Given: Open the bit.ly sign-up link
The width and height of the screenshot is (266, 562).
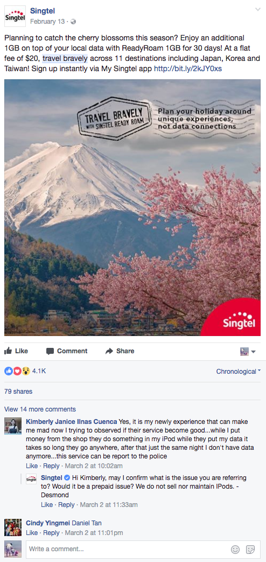Looking at the screenshot, I should coord(187,68).
